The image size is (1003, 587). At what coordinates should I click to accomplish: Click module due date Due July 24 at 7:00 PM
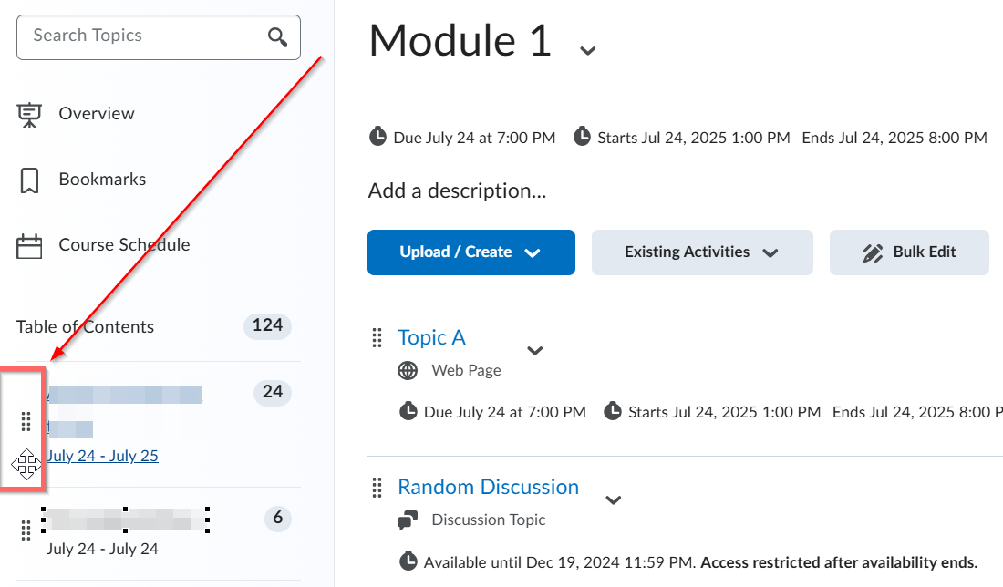tap(474, 138)
